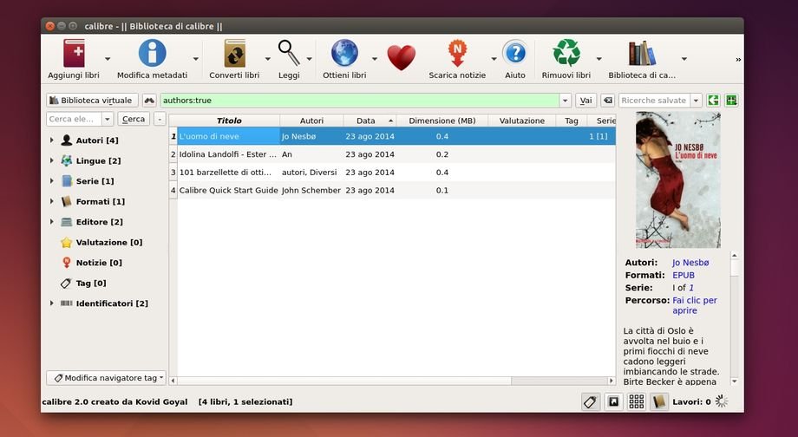This screenshot has width=798, height=437.
Task: Click the Rimuovi libri recycle icon
Action: point(566,55)
